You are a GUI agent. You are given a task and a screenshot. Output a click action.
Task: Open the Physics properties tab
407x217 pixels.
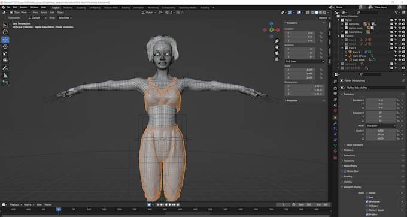tap(335, 134)
